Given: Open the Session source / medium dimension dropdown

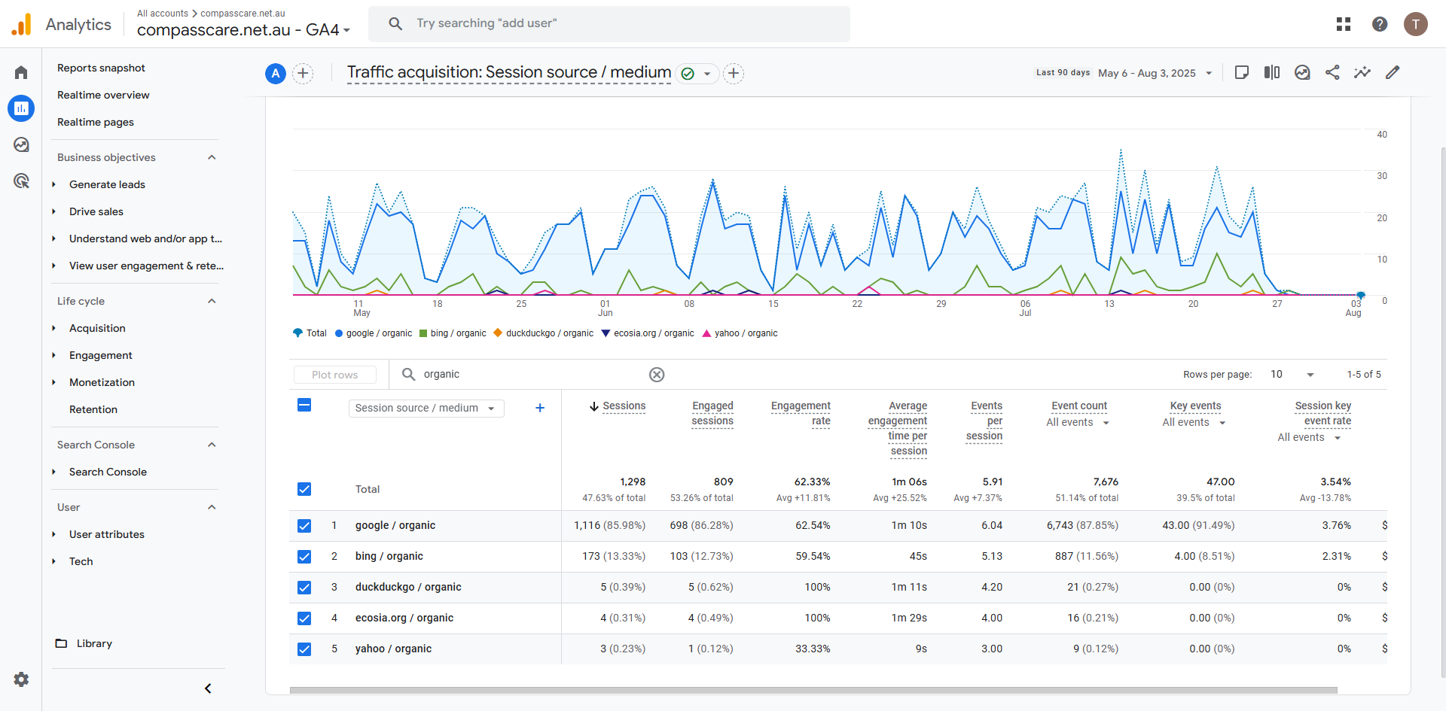Looking at the screenshot, I should tap(426, 408).
